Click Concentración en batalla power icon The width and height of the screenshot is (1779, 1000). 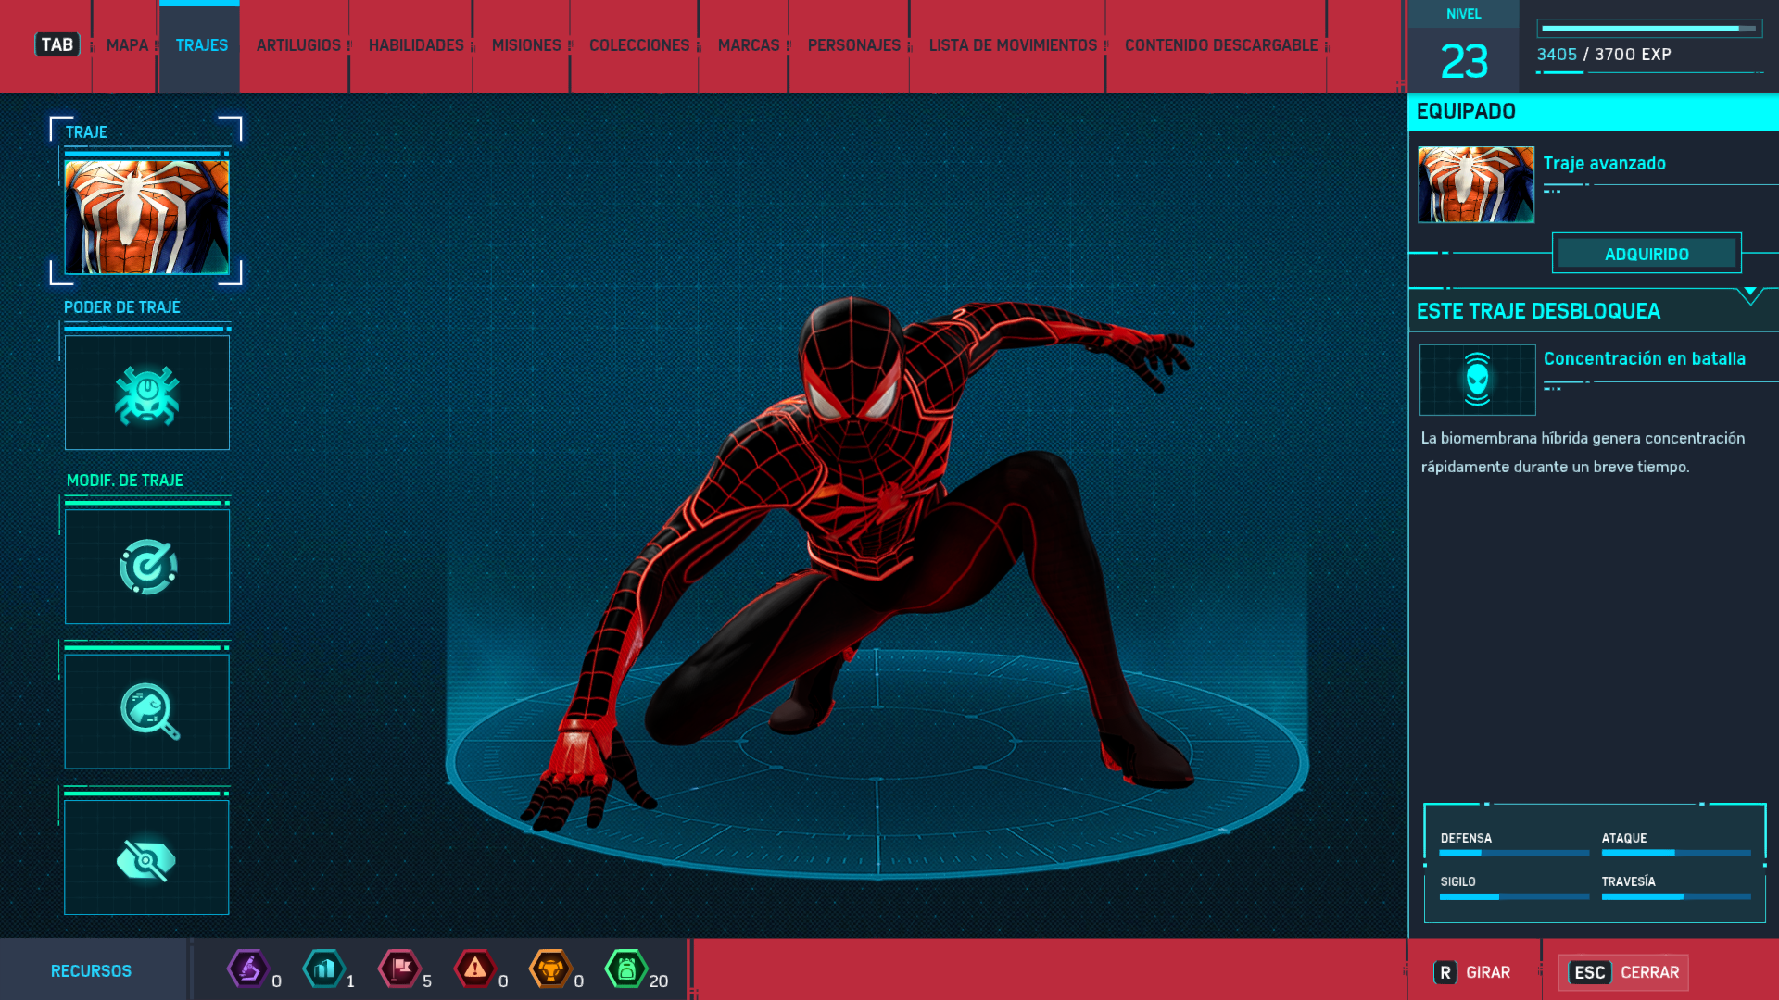coord(1477,380)
